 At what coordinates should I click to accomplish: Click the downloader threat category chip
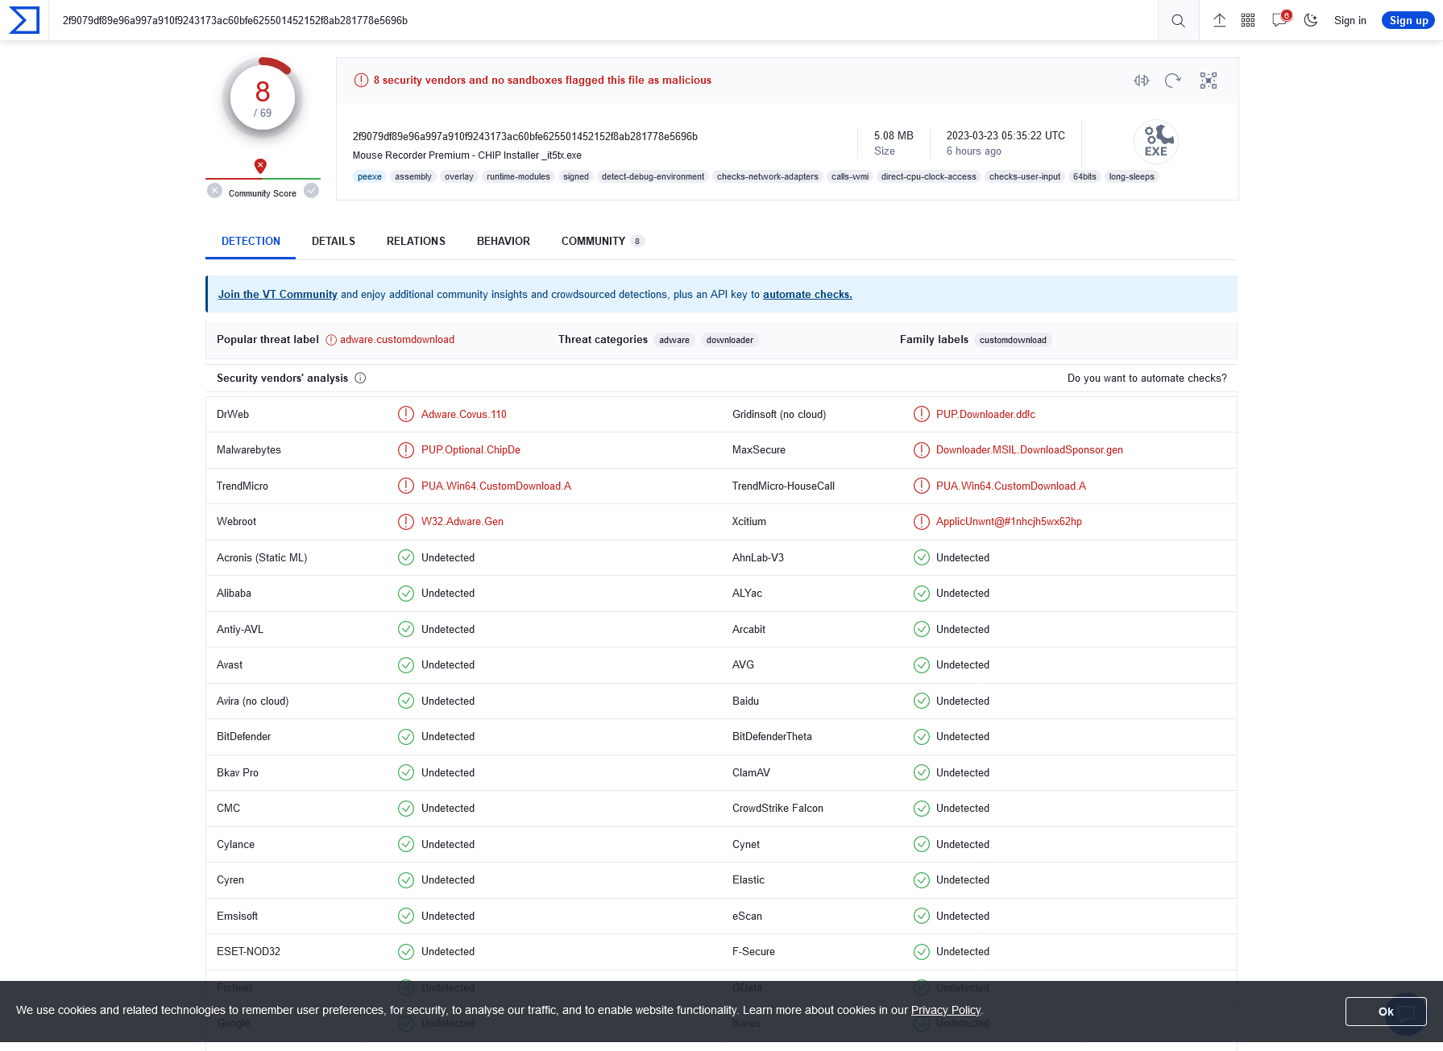pos(730,341)
